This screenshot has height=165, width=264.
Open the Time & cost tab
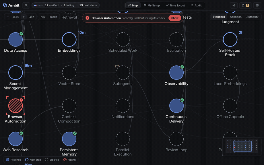click(175, 5)
